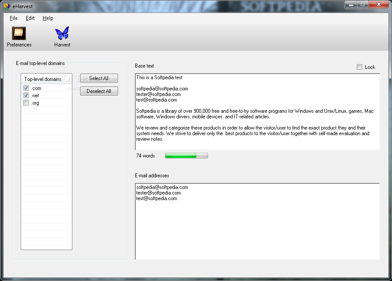Click inside the Base text box
Screen dimensions: 392x281
pyautogui.click(x=257, y=112)
